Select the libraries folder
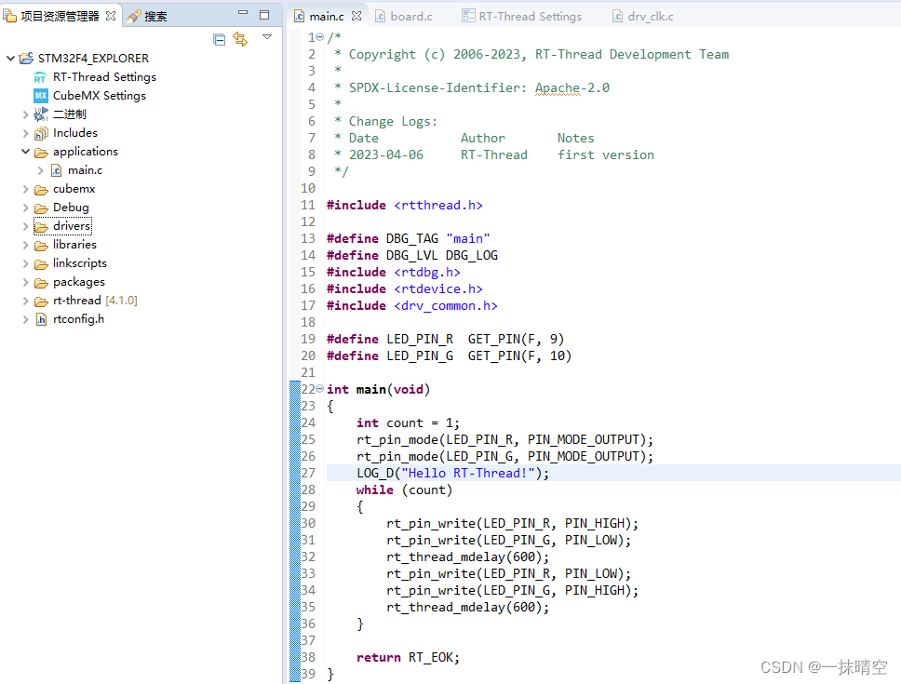 [74, 245]
